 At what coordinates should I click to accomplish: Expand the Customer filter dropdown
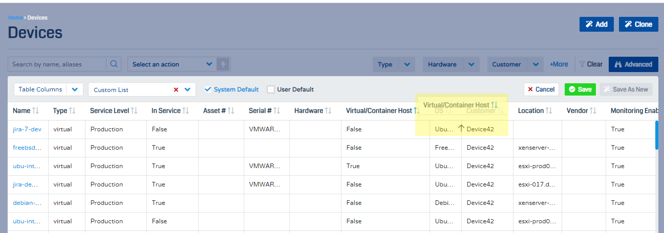click(x=535, y=64)
